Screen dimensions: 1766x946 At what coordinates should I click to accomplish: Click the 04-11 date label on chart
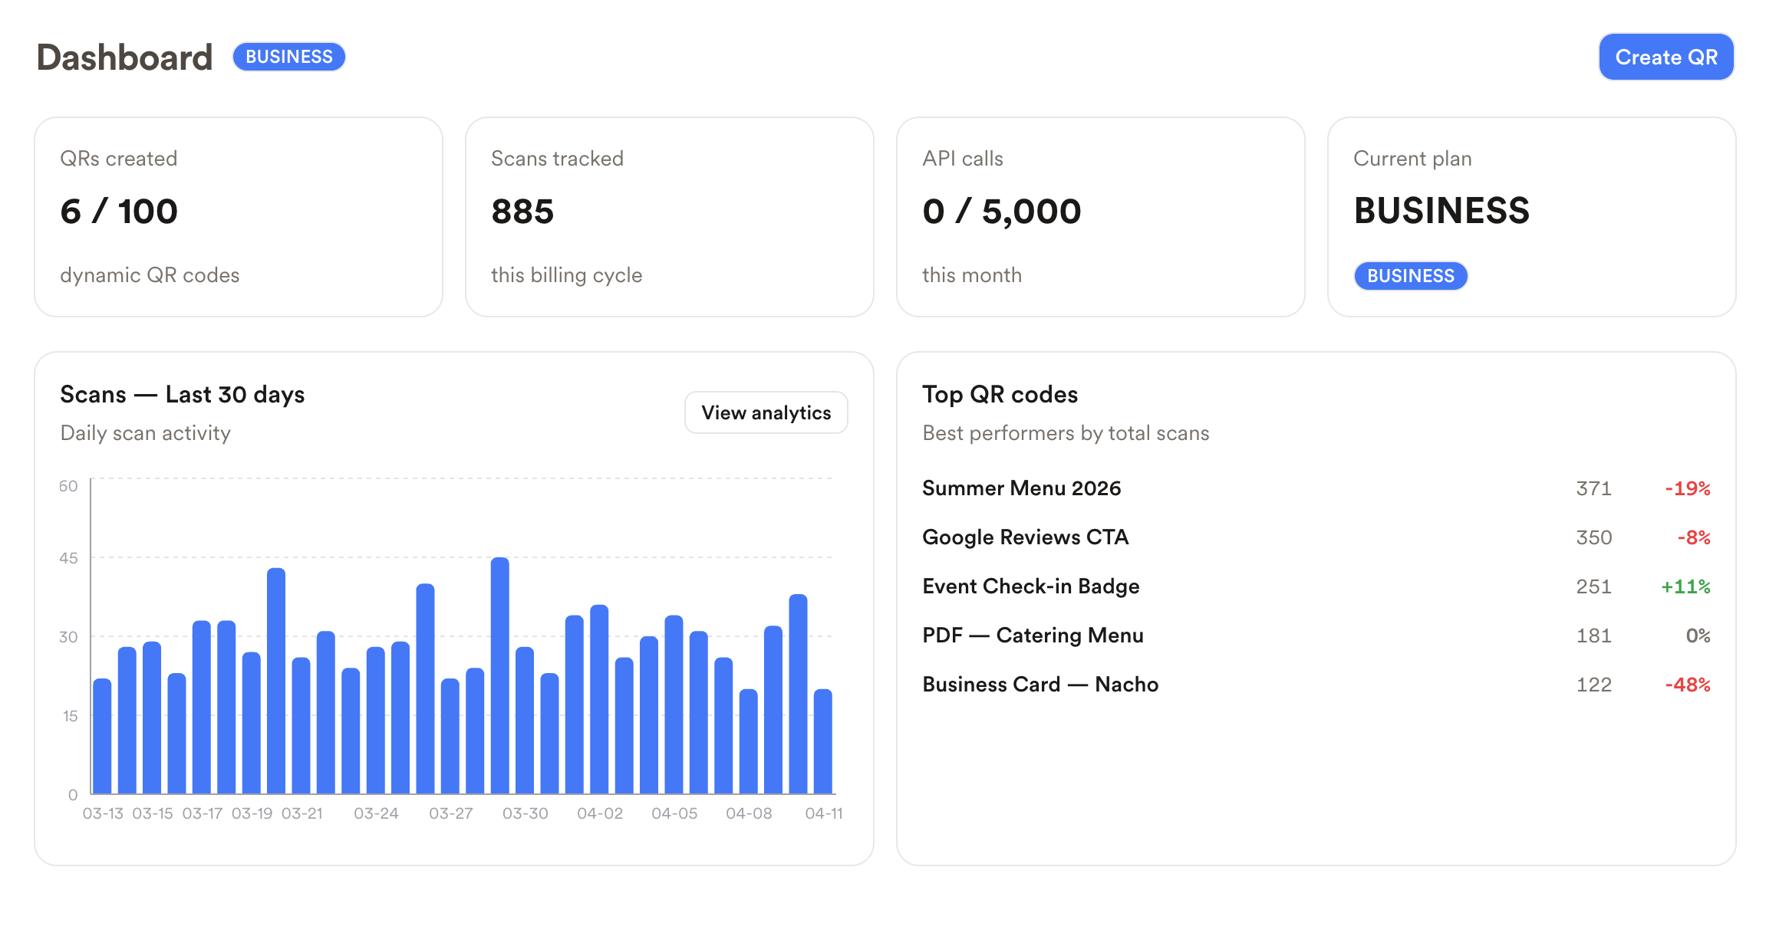823,813
